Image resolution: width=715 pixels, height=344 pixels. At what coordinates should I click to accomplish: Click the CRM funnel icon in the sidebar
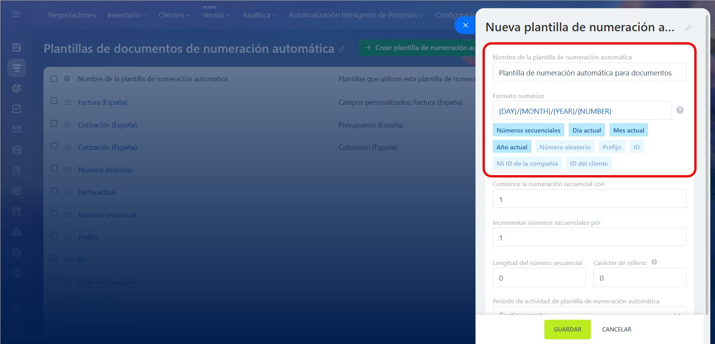point(16,68)
